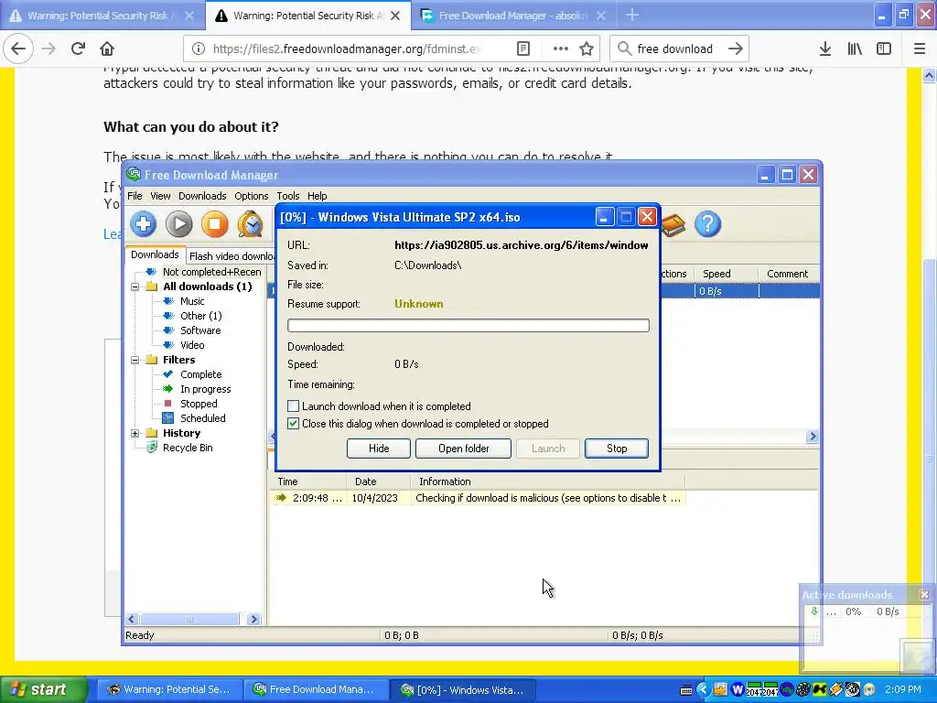Click the Speed column header
Viewport: 937px width, 703px height.
(726, 274)
